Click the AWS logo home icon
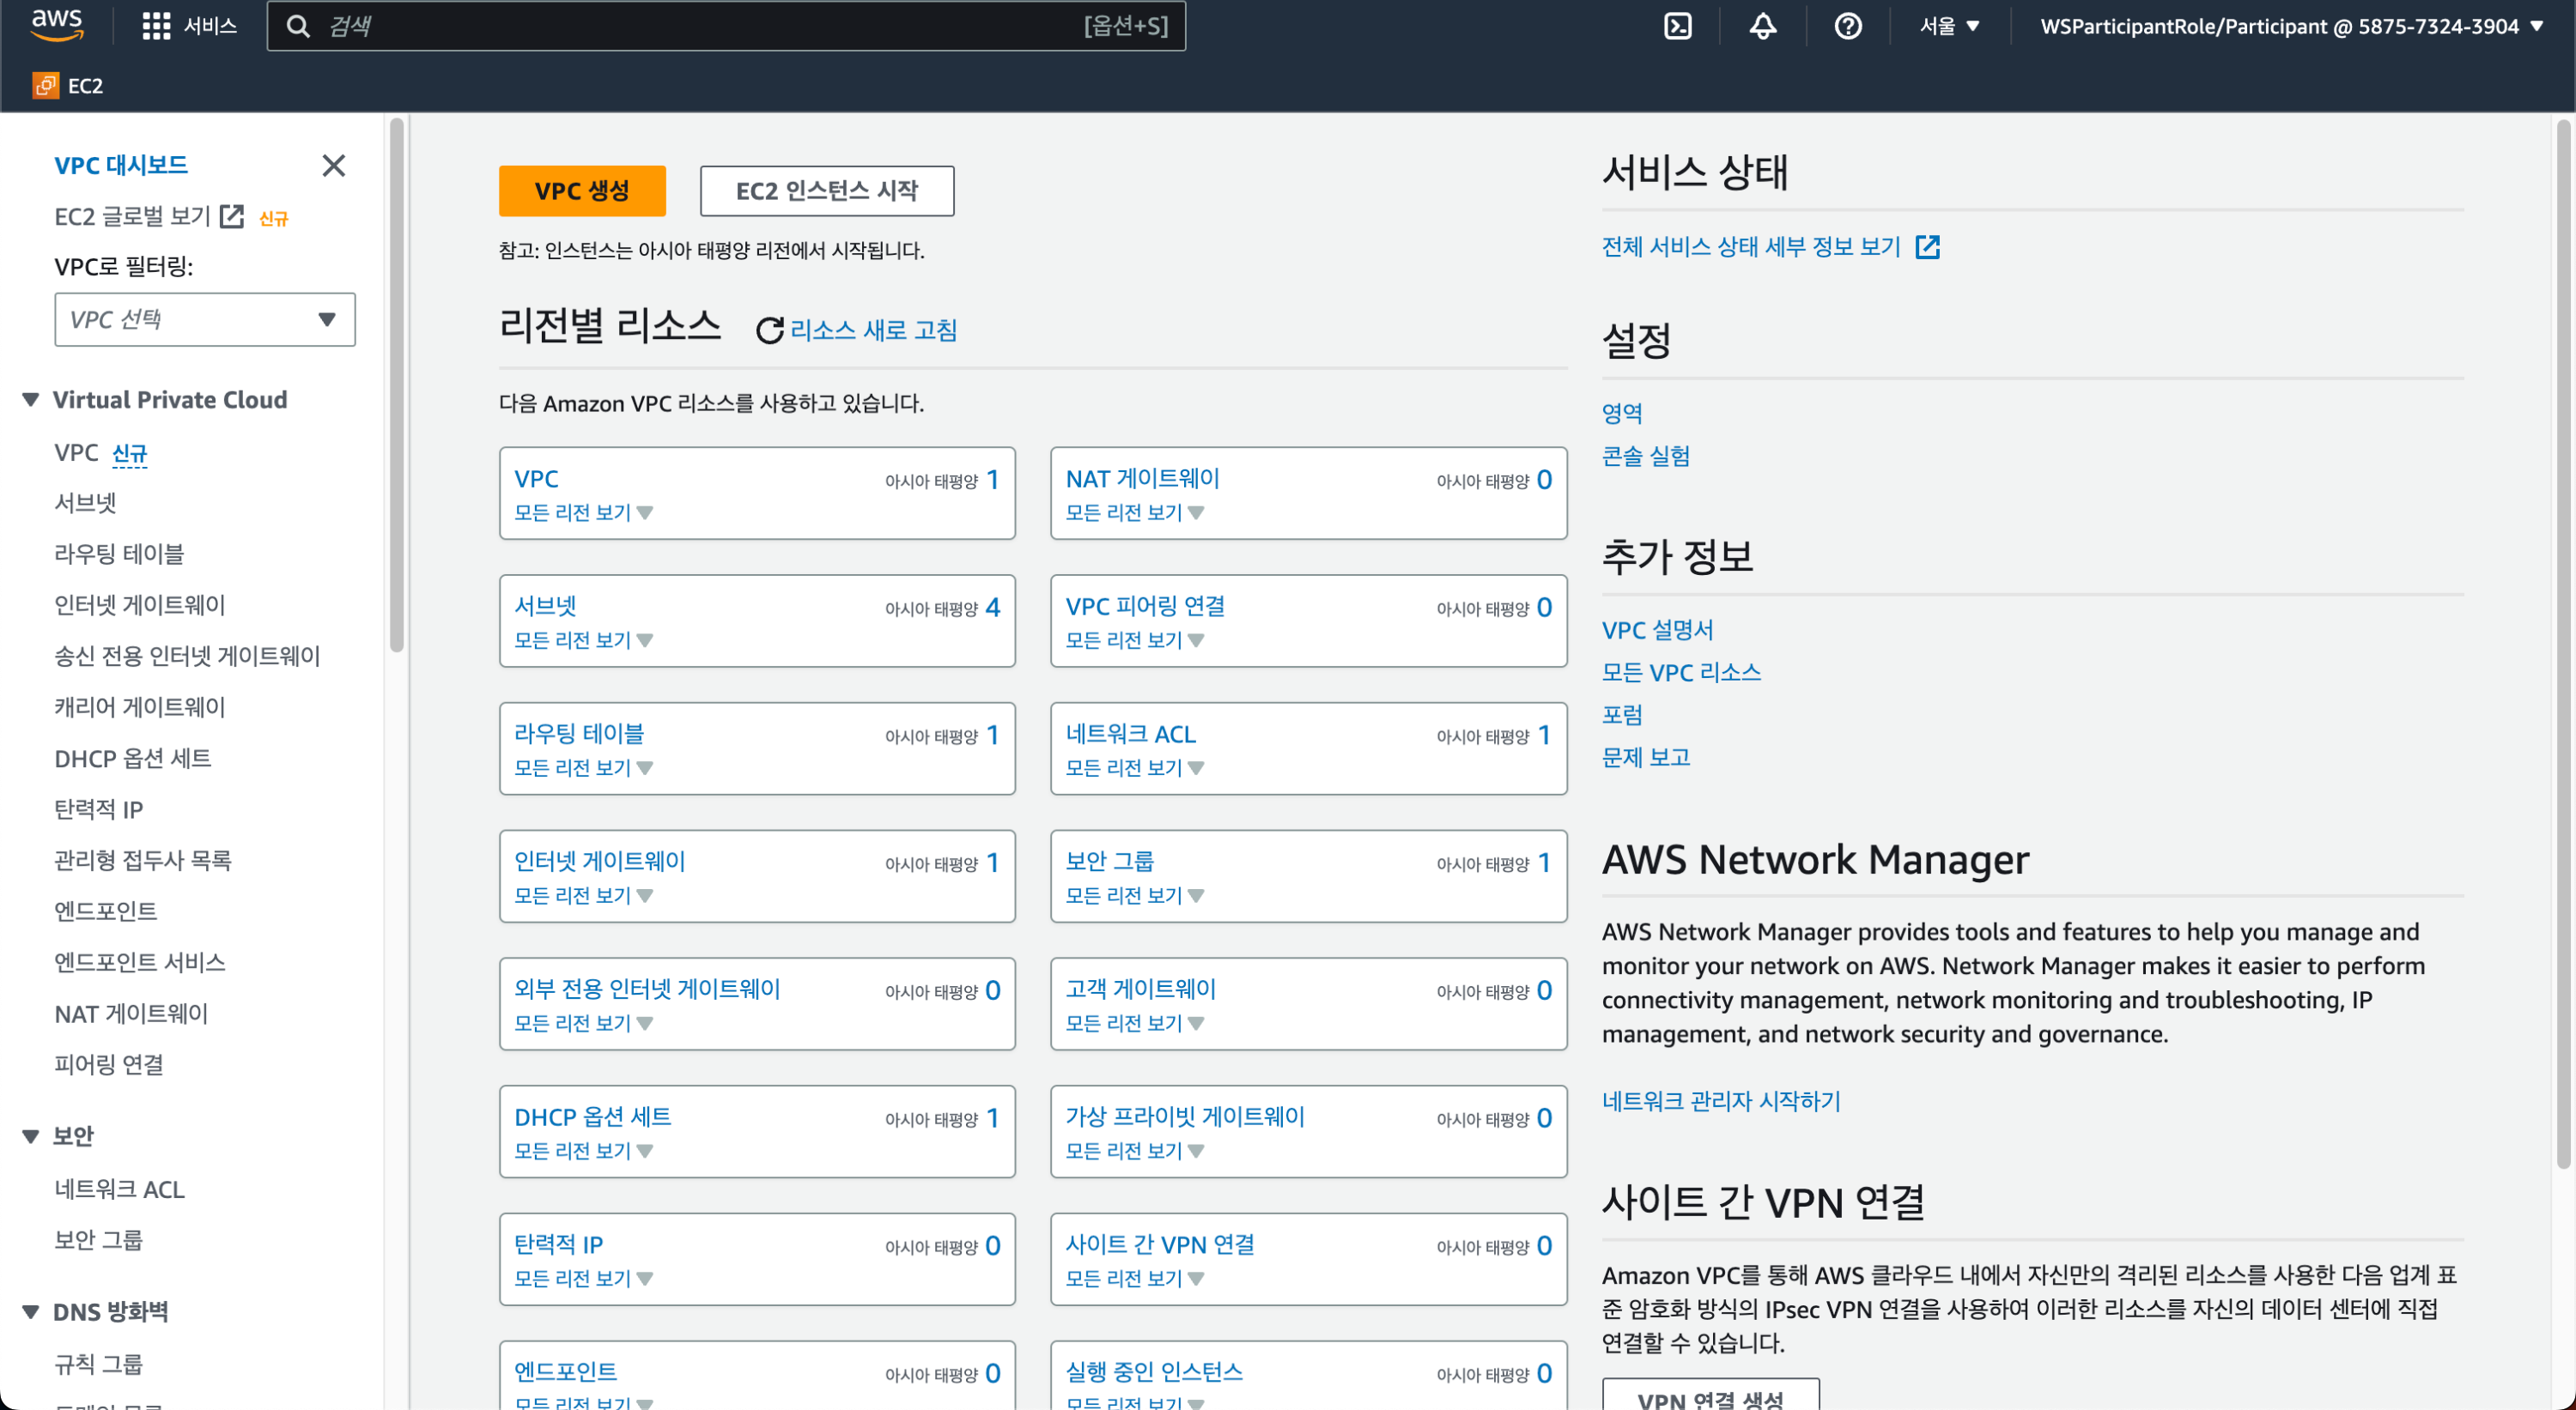 pos(57,25)
